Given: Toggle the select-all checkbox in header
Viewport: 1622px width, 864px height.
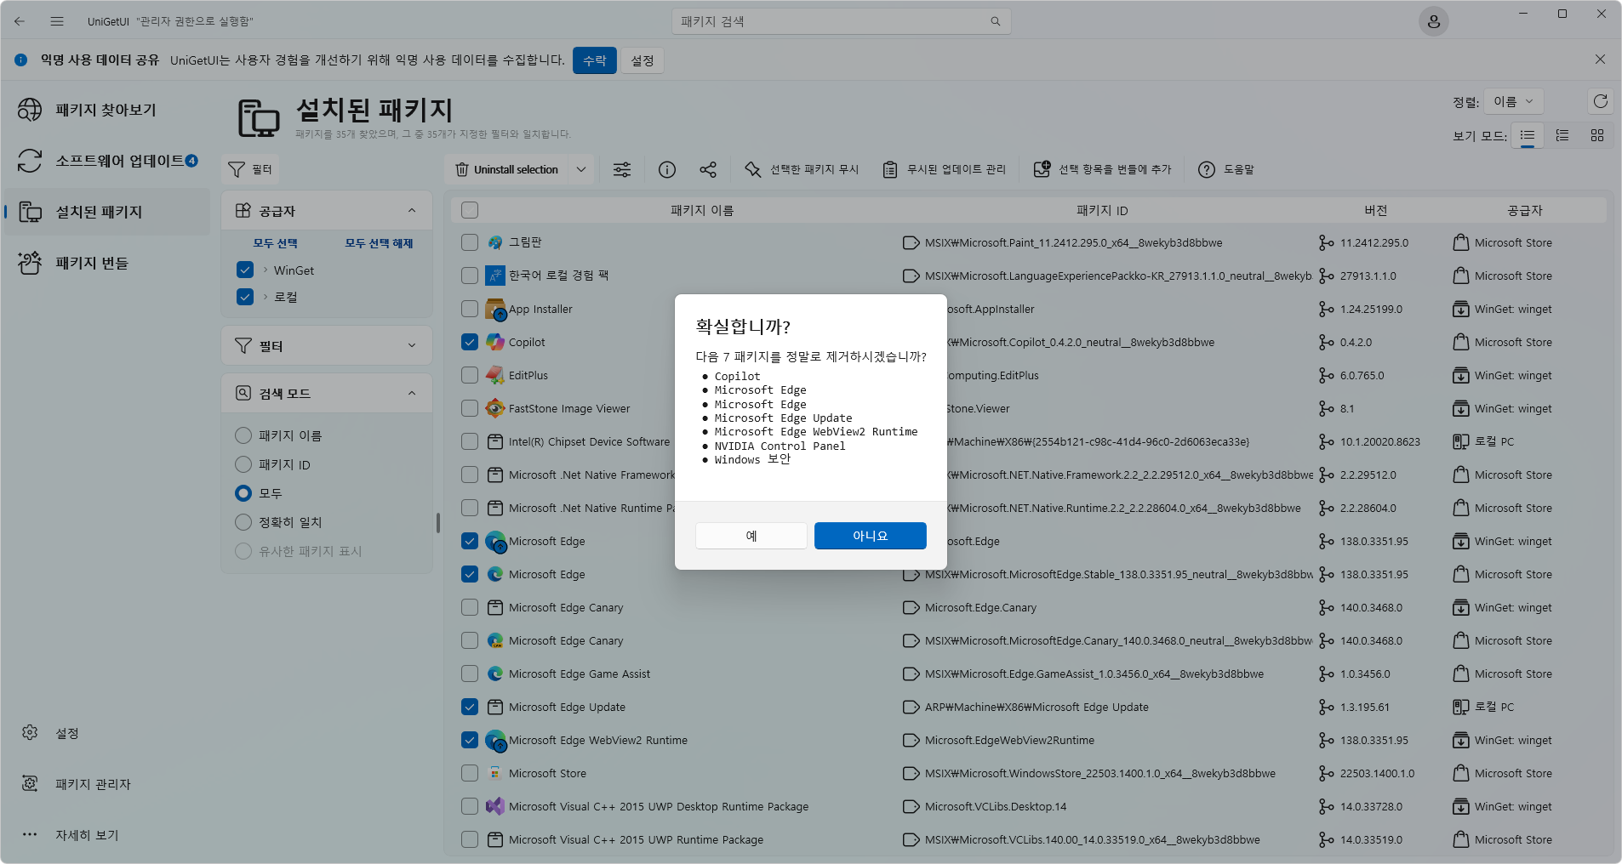Looking at the screenshot, I should (470, 210).
